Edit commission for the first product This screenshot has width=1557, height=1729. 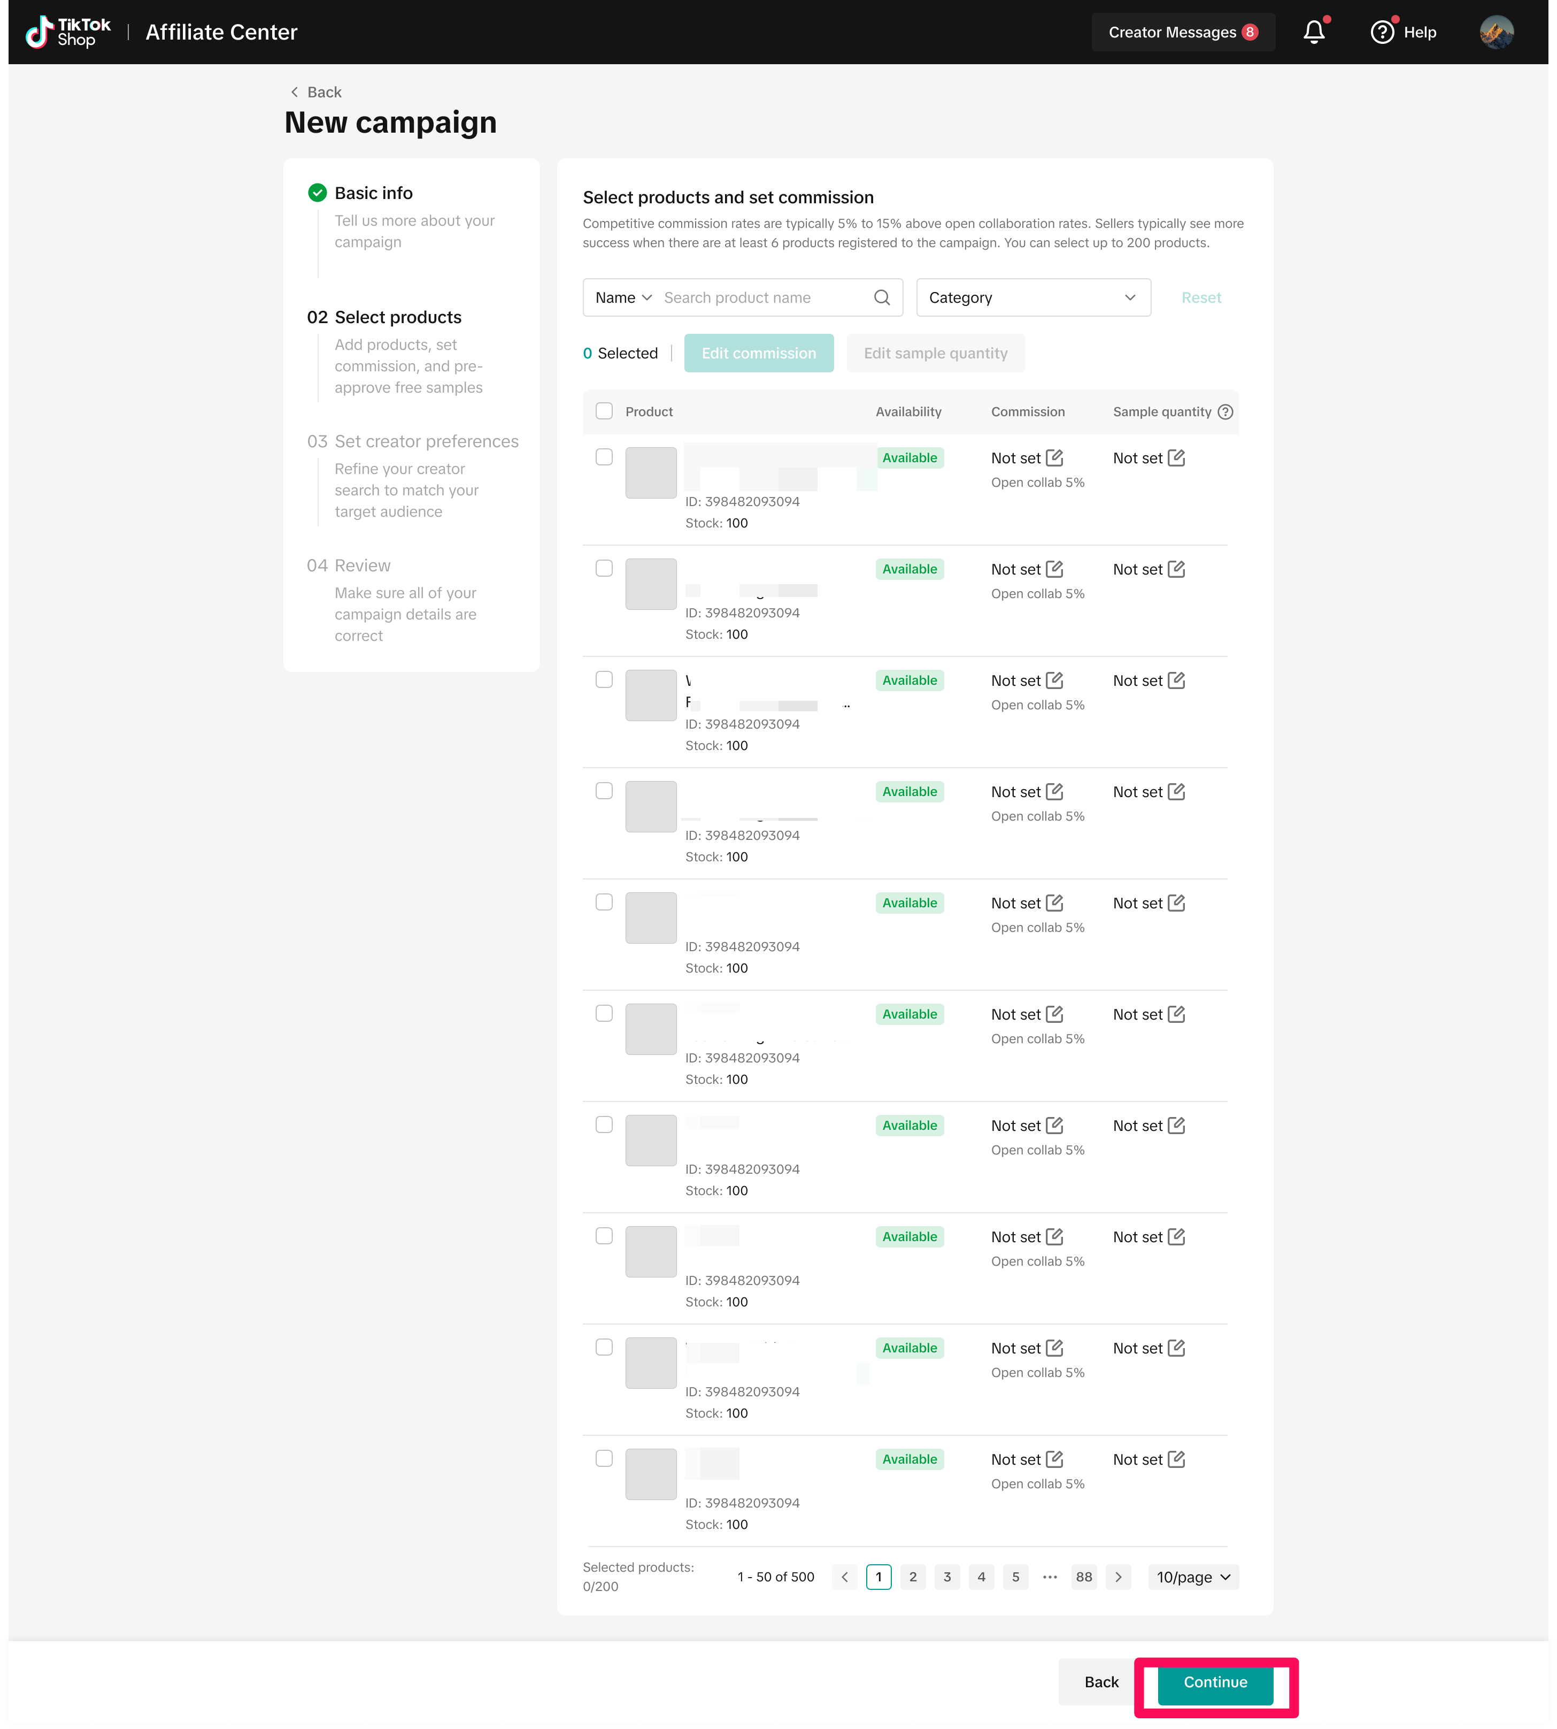[1055, 458]
